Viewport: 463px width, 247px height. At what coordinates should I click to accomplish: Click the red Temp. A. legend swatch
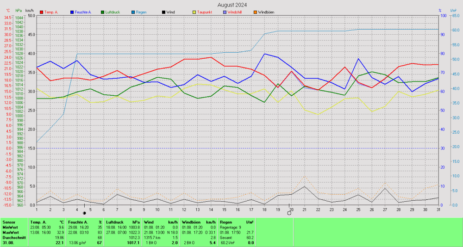click(x=42, y=12)
